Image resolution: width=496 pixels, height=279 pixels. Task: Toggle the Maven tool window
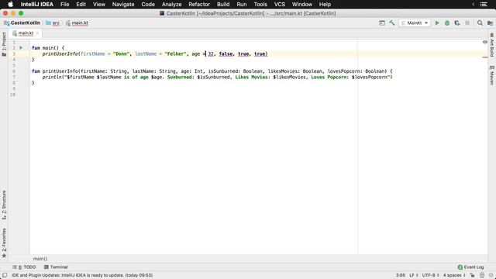click(492, 75)
